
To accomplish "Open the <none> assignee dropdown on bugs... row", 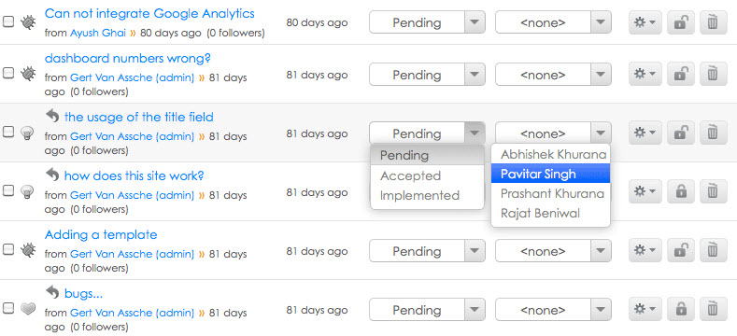I will pos(553,310).
